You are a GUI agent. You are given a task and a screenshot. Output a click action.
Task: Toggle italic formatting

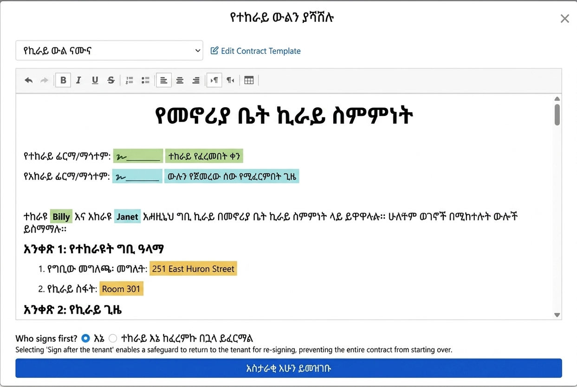click(79, 80)
